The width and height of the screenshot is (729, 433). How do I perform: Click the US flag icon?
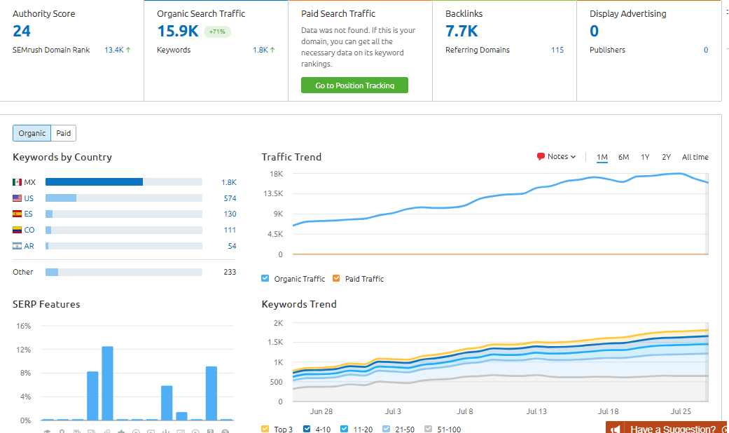tap(15, 198)
